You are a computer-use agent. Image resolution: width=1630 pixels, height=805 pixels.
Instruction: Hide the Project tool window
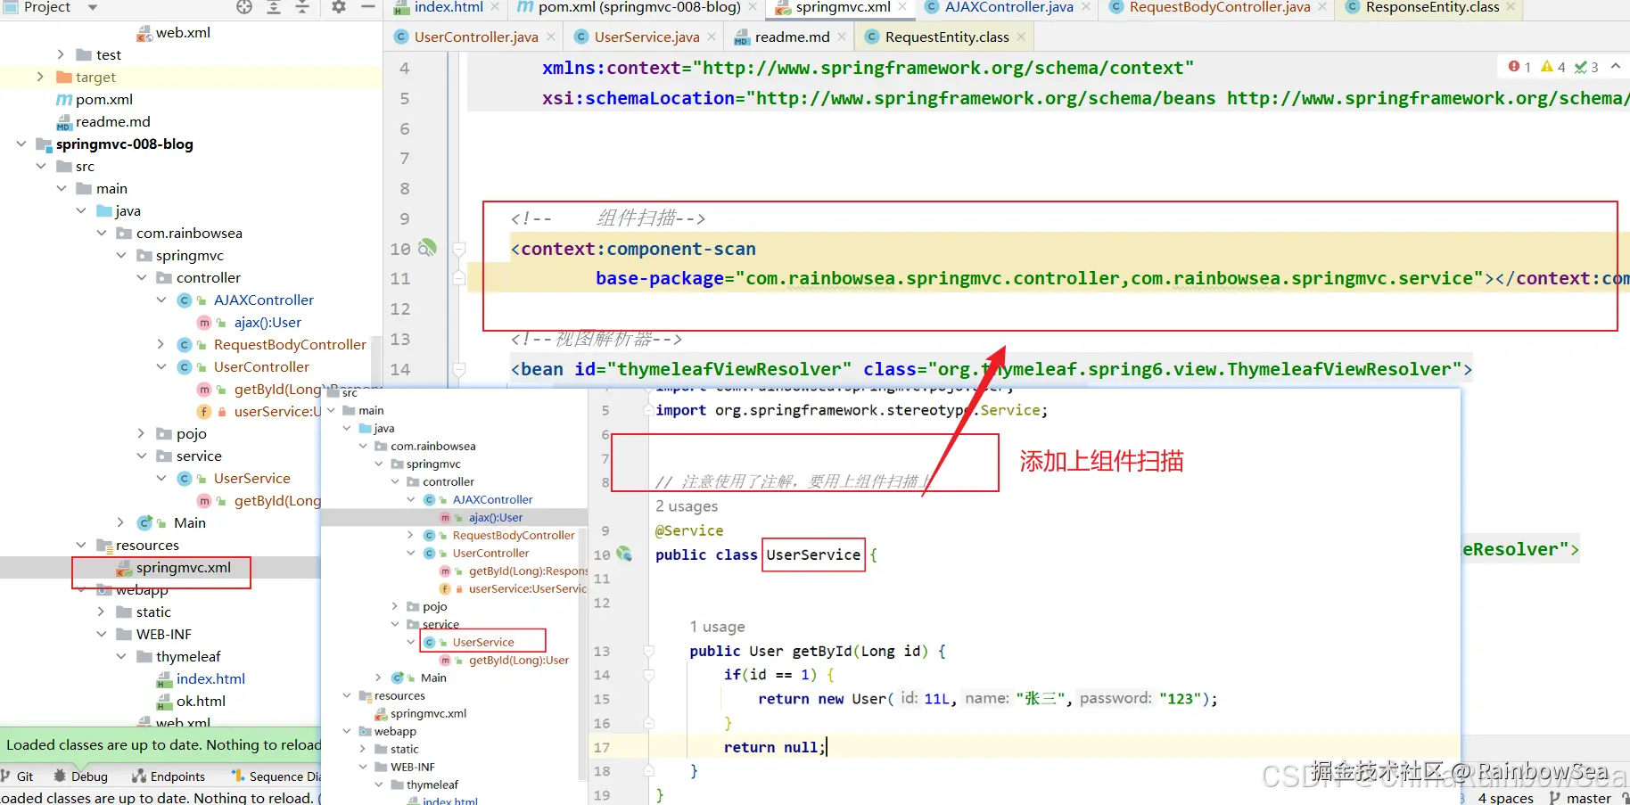[367, 7]
